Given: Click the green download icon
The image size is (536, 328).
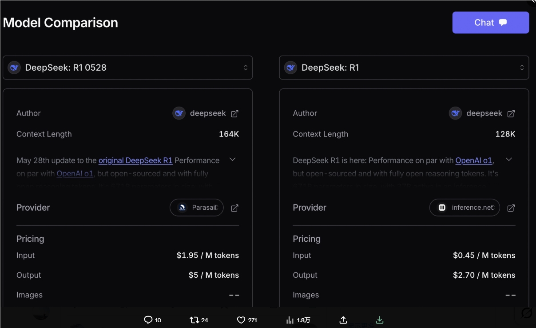Looking at the screenshot, I should [x=379, y=320].
